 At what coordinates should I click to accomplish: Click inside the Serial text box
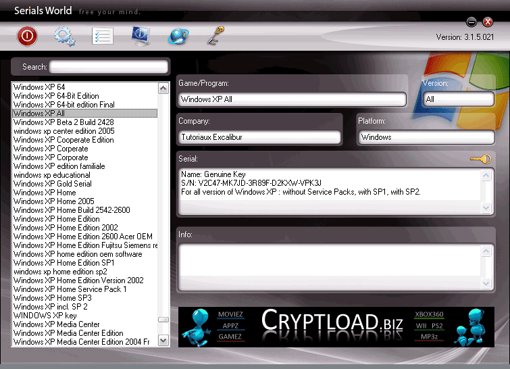[329, 191]
